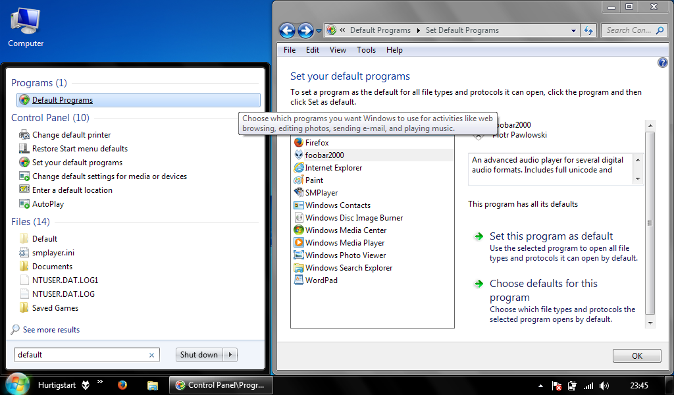The width and height of the screenshot is (674, 395).
Task: Expand the arrow after Default Programs breadcrumb
Action: click(x=418, y=30)
